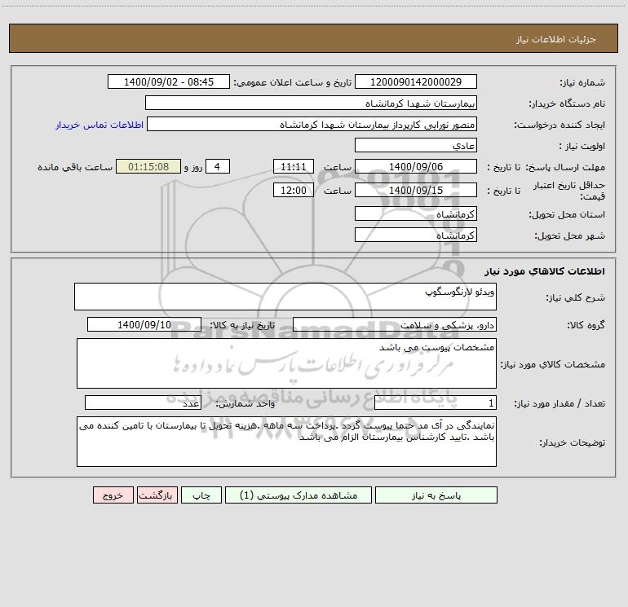This screenshot has height=607, width=628.
Task: Click the price validity date 1400/09/15
Action: click(416, 191)
